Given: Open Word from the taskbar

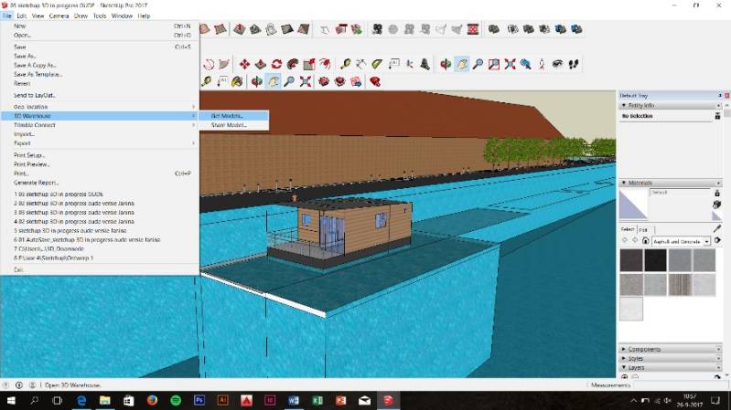Looking at the screenshot, I should point(294,400).
